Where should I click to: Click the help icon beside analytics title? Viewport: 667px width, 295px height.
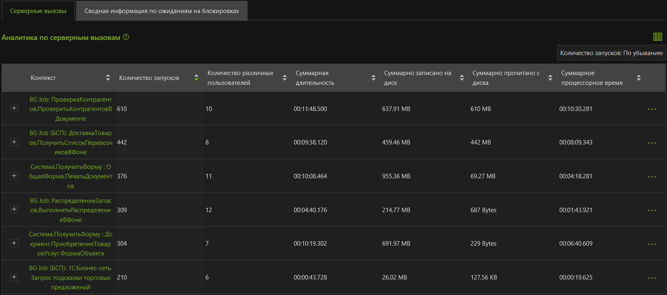coord(126,37)
